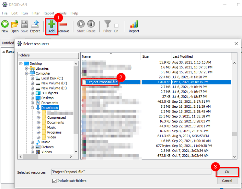The image size is (242, 189).
Task: Expand the Local Disk (C:) tree node
Action: (32, 78)
